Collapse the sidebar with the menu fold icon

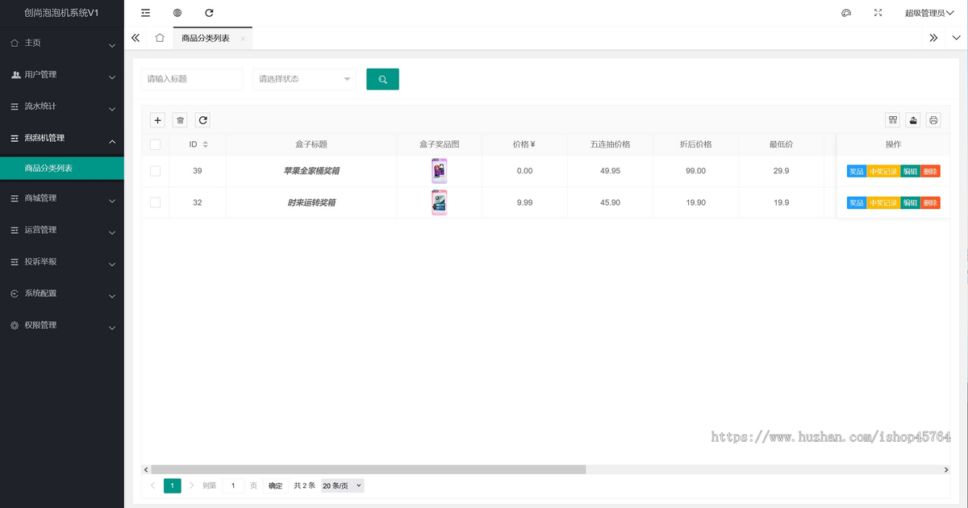click(145, 13)
